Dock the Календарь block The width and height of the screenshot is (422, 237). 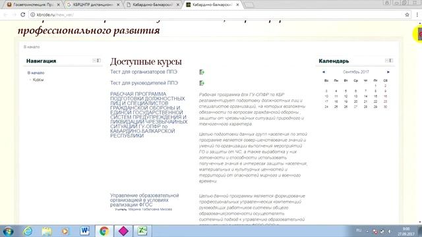pyautogui.click(x=391, y=61)
